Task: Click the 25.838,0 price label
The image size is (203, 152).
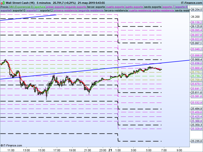Action: coord(196,64)
